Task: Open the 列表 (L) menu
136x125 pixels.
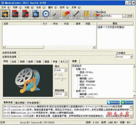Action: click(17, 7)
